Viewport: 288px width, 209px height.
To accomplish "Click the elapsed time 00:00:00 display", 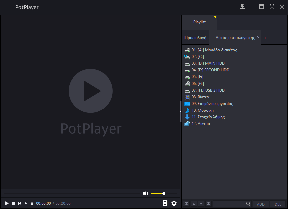I will click(44, 203).
